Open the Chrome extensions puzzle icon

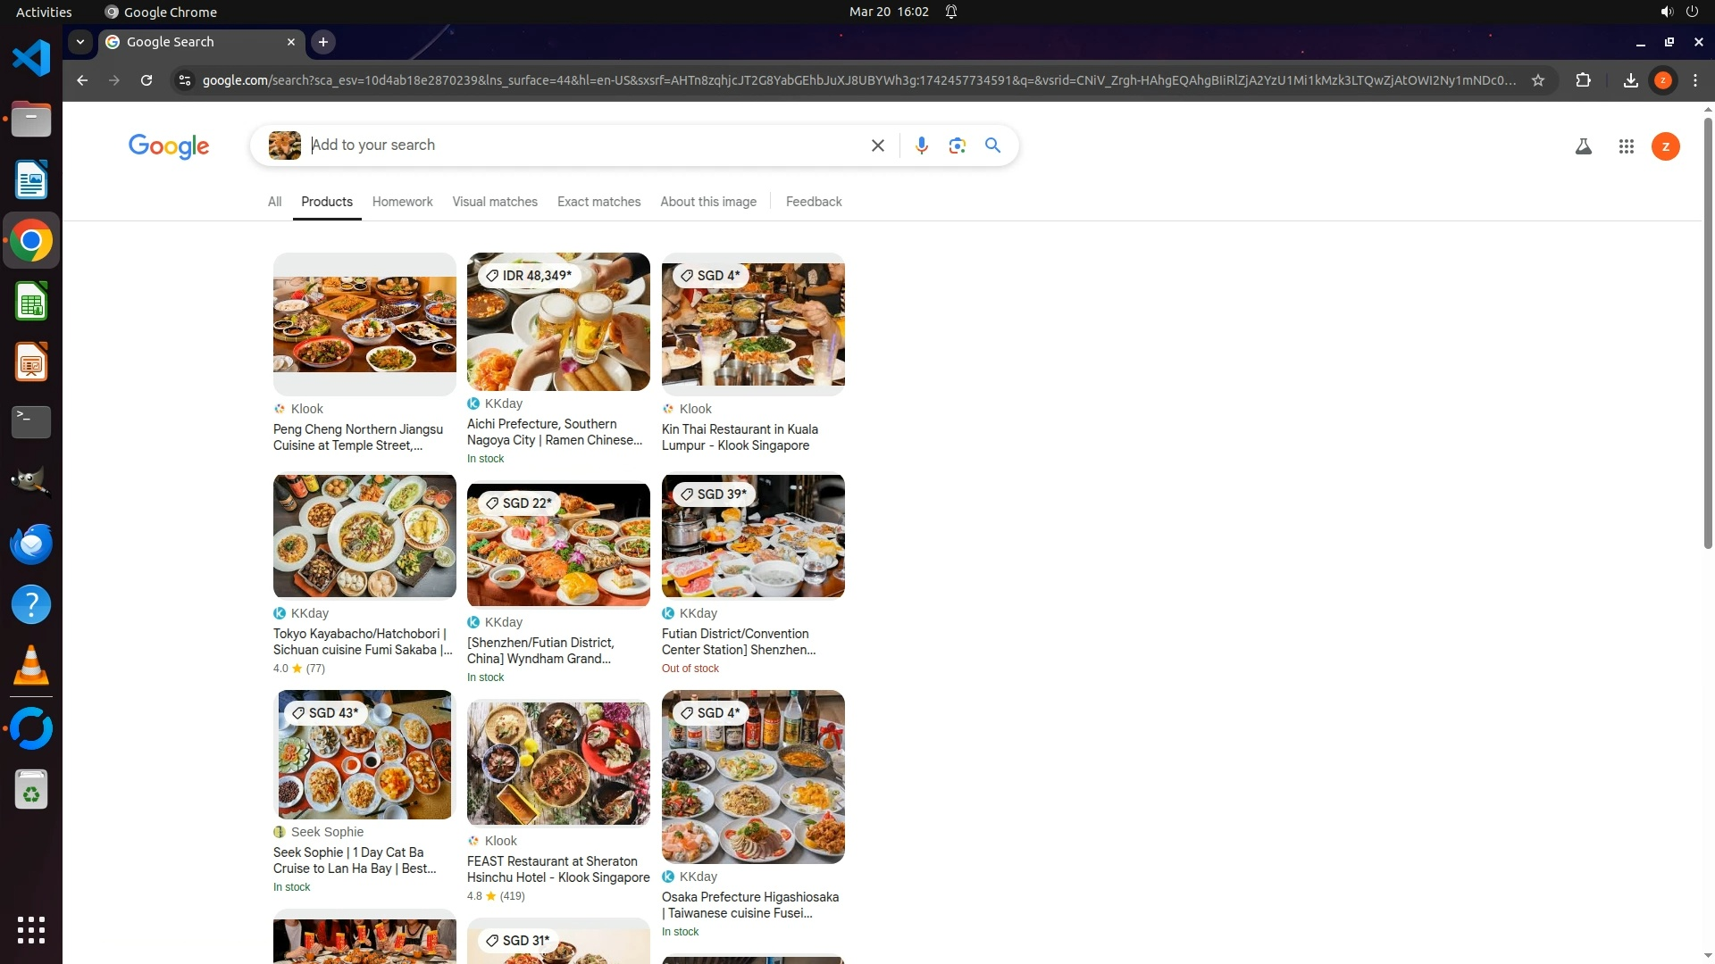click(1583, 80)
